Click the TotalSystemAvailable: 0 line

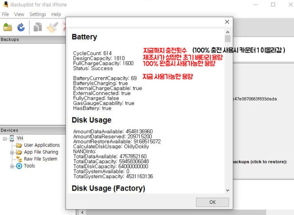coord(101,171)
